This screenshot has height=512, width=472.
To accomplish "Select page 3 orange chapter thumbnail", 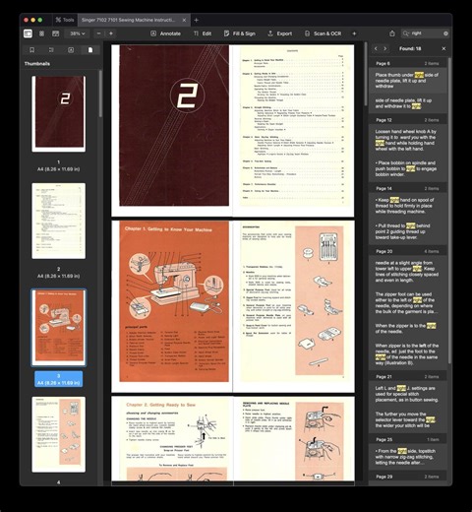I will [59, 328].
